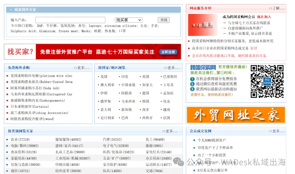The width and height of the screenshot is (295, 174).
Task: Click the vip服务 red image
Action: 203,25
